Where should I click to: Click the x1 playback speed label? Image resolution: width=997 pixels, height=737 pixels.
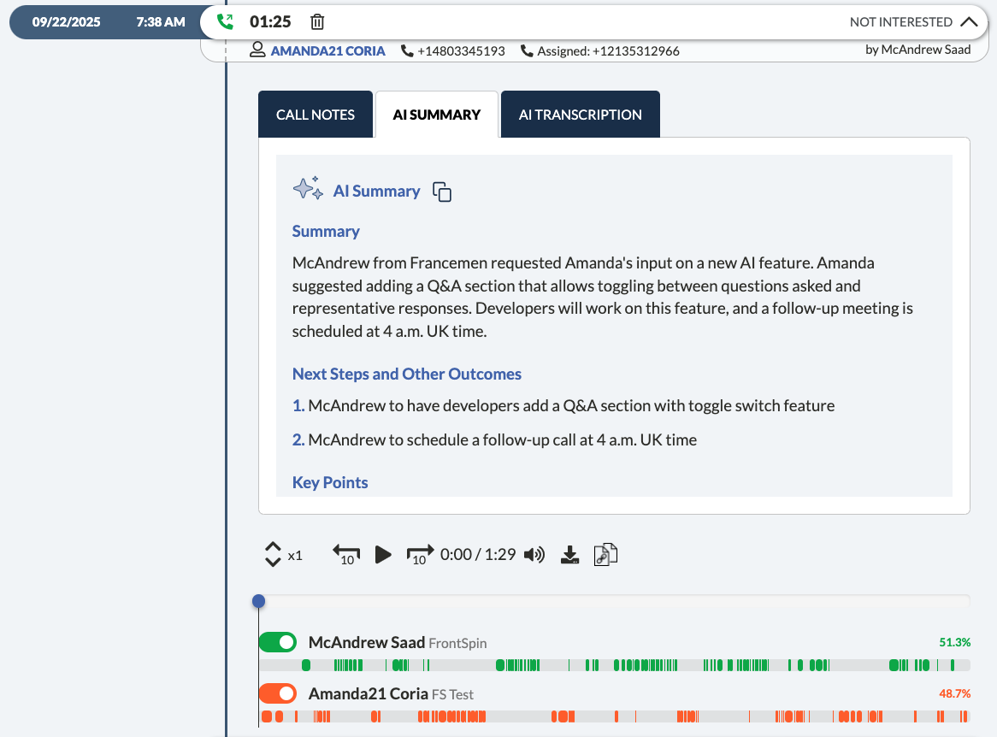pos(295,556)
